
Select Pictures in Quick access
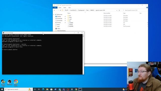pyautogui.click(x=59, y=22)
